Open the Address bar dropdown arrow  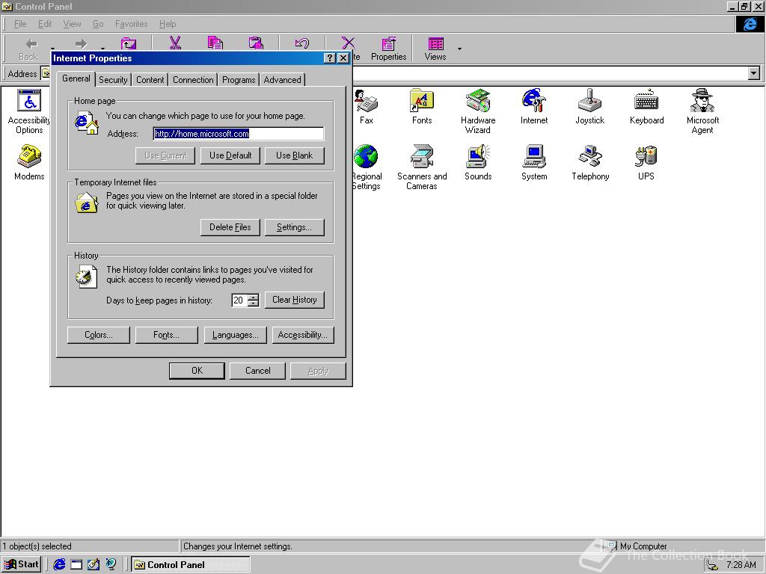point(754,74)
